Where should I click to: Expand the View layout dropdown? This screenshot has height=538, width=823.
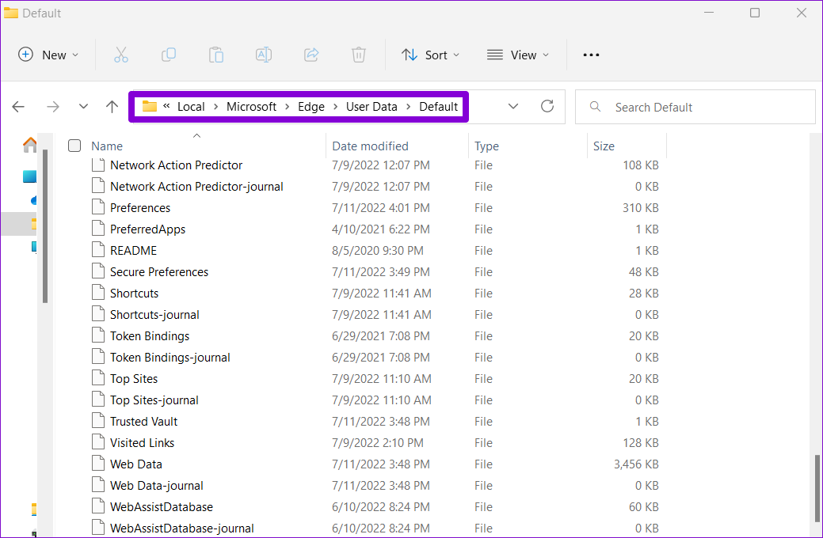518,55
